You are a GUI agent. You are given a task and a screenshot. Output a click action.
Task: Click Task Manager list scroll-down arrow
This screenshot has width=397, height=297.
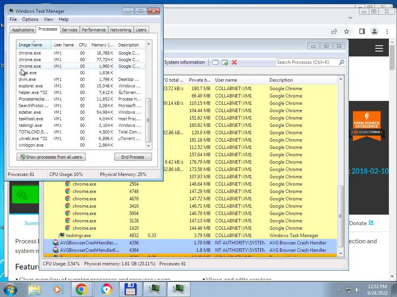coord(148,146)
